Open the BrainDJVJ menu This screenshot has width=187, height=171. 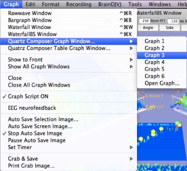coord(110,4)
